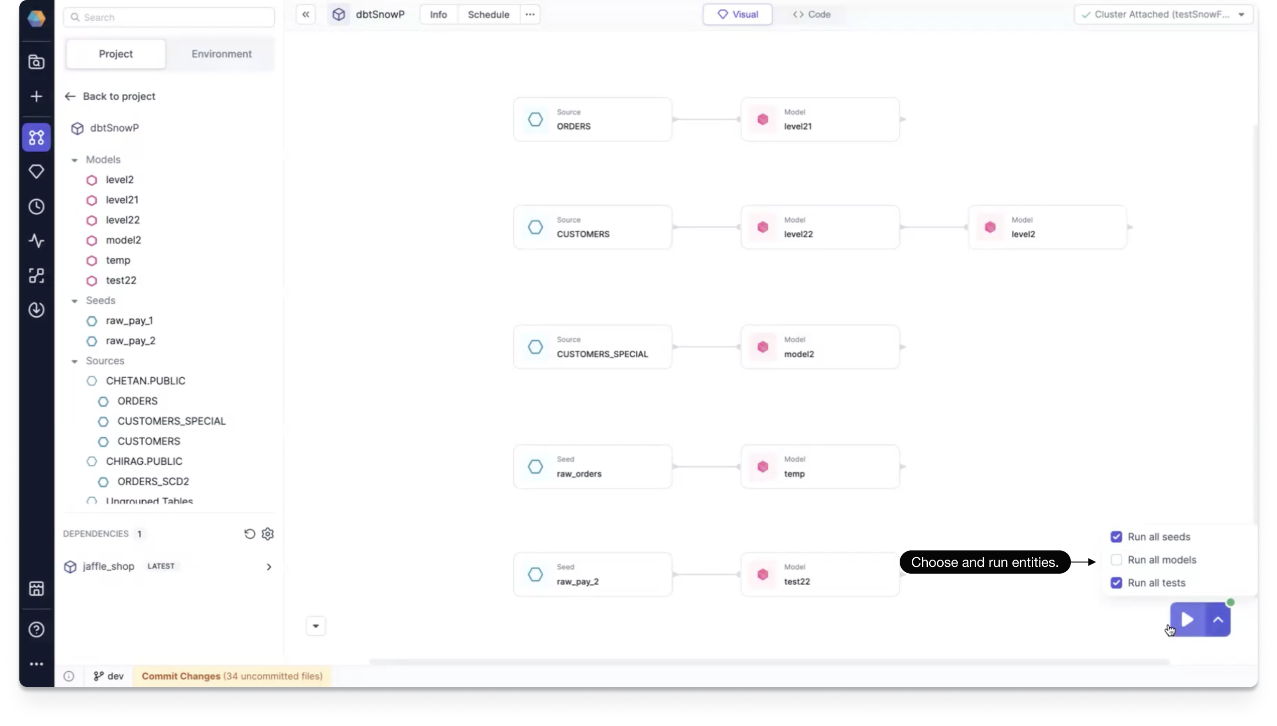Switch to the Info tab

pyautogui.click(x=438, y=14)
